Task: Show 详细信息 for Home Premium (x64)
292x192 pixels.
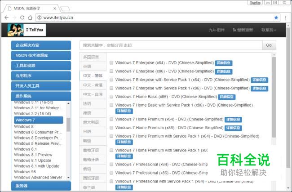Action: pyautogui.click(x=233, y=120)
